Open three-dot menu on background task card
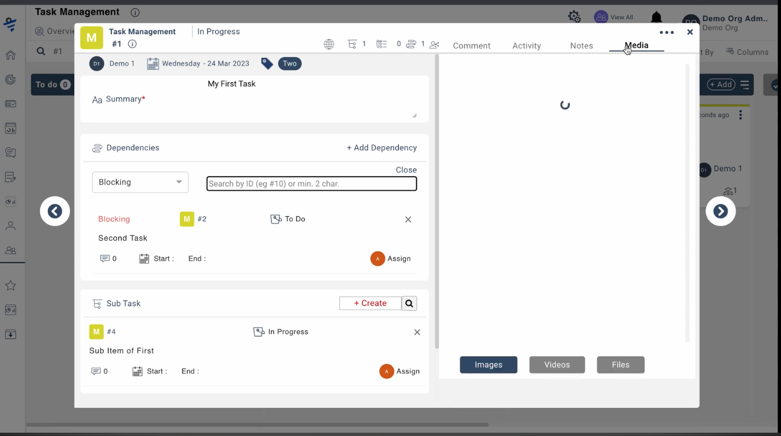 point(741,115)
